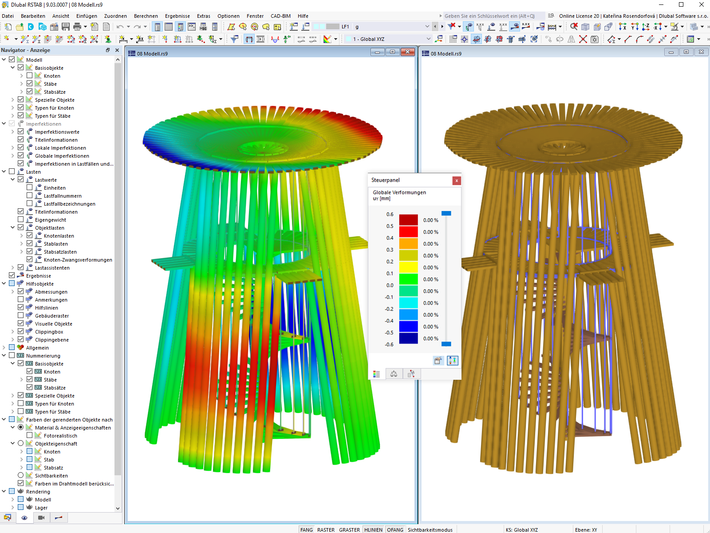Image resolution: width=710 pixels, height=533 pixels.
Task: Toggle the FANG status bar button
Action: [x=307, y=529]
